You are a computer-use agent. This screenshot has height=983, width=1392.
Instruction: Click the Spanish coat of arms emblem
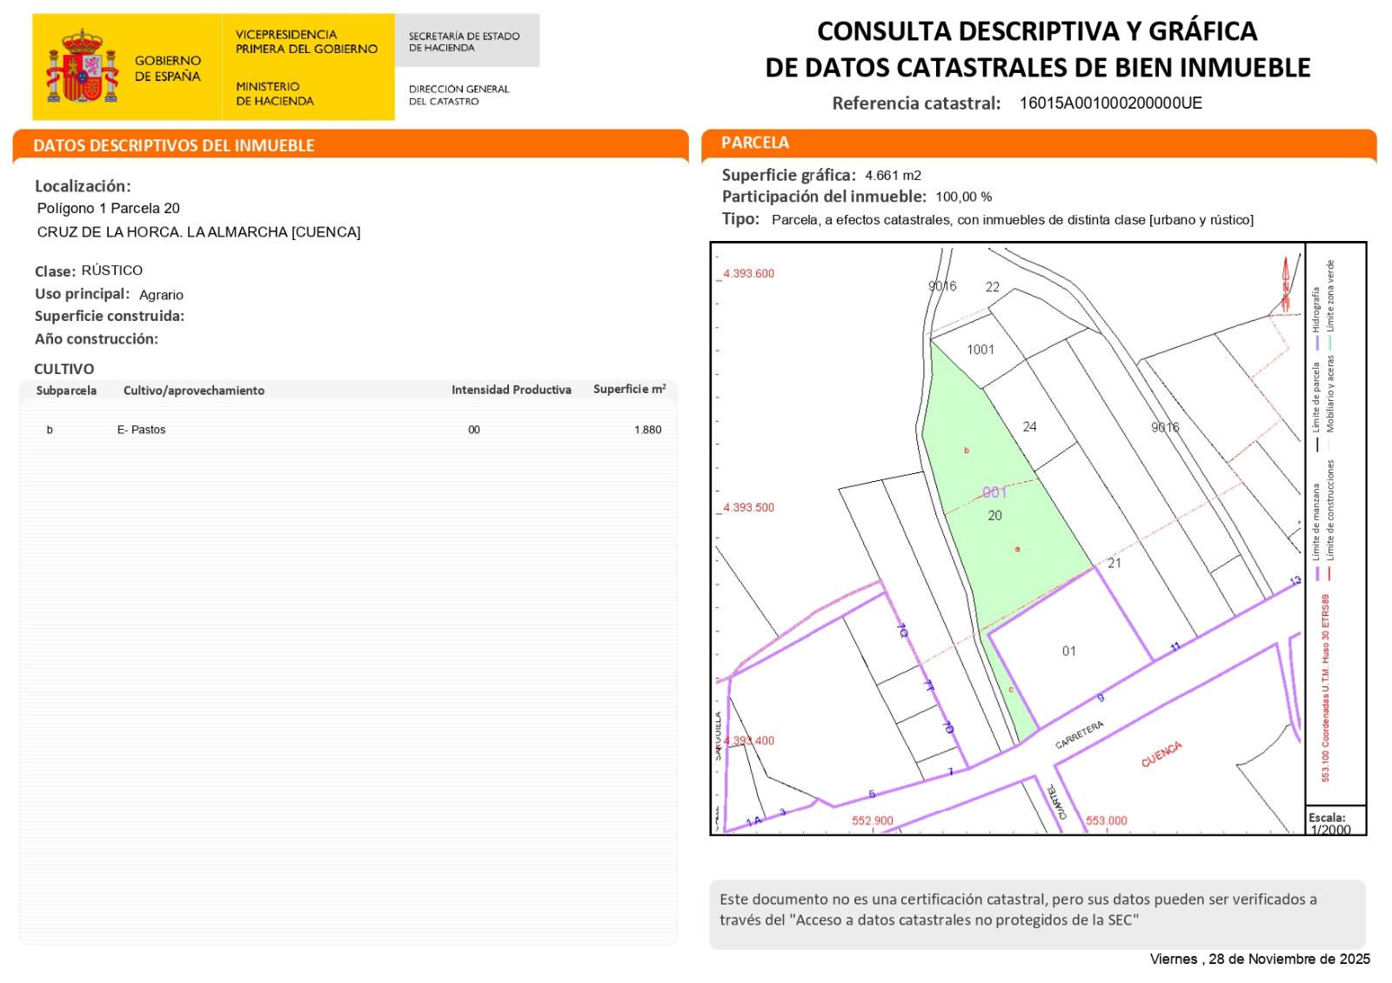(x=82, y=67)
